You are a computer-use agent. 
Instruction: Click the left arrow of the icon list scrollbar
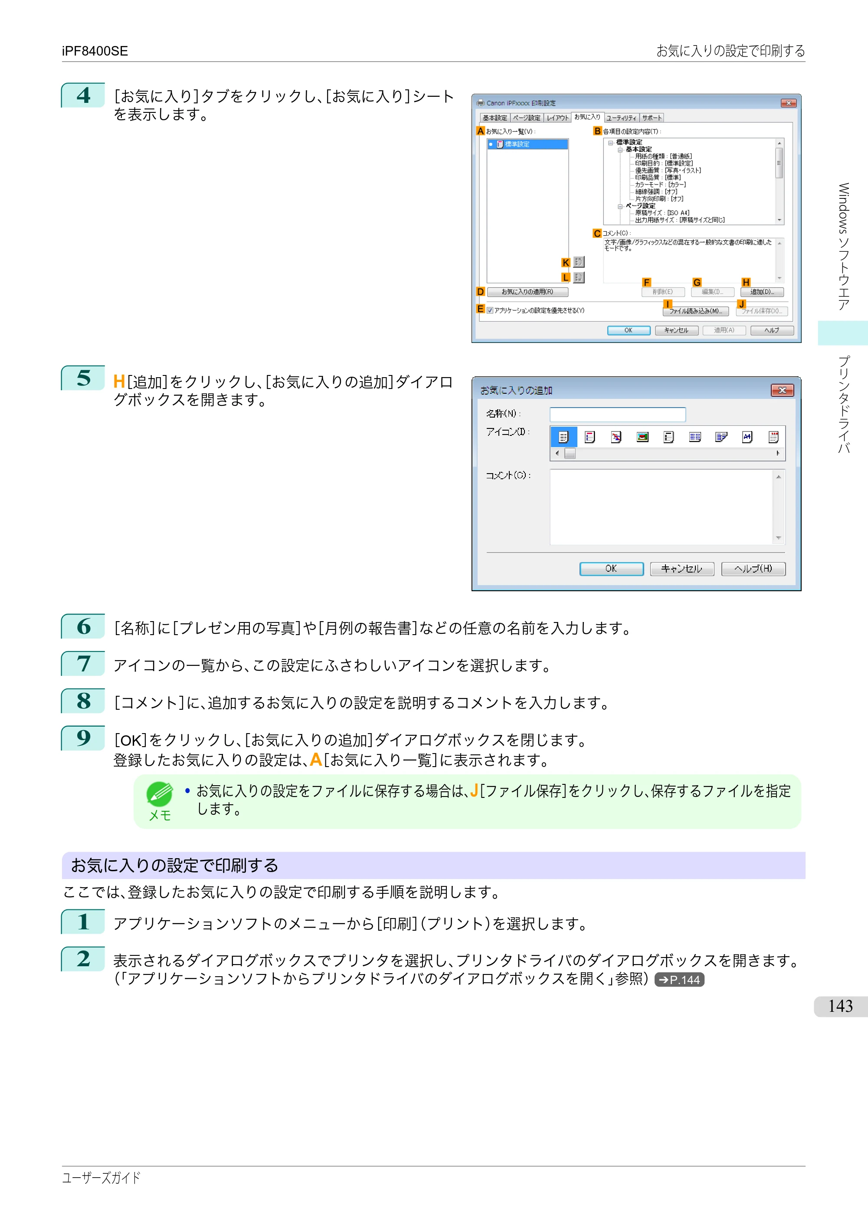click(x=557, y=454)
